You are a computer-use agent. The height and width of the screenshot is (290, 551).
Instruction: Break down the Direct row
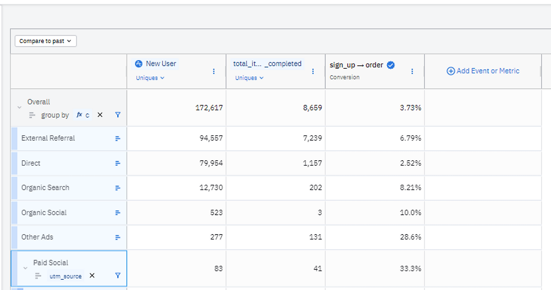[x=118, y=163]
